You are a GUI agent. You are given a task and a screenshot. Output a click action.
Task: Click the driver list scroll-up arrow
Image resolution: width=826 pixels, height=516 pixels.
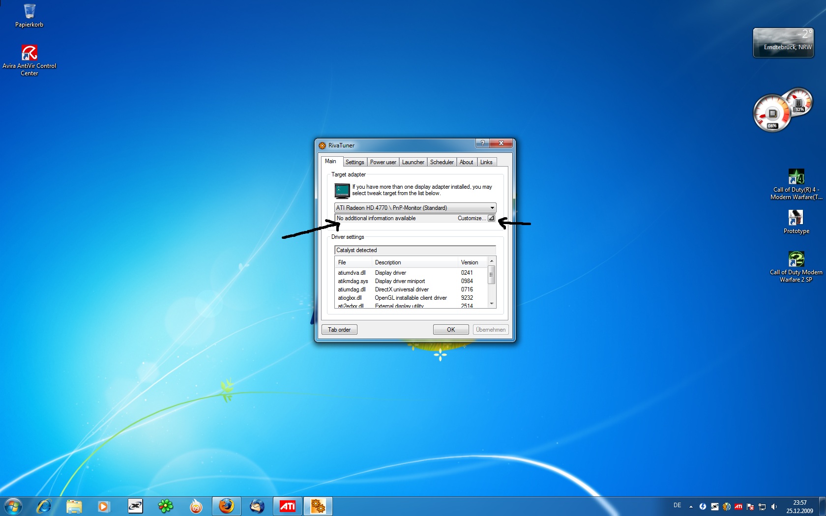tap(491, 261)
